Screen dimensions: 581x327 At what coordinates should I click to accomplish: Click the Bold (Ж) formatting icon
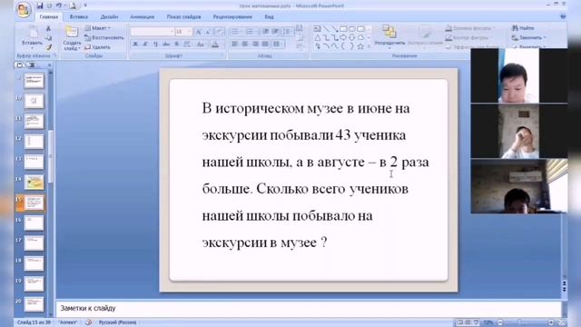click(135, 45)
